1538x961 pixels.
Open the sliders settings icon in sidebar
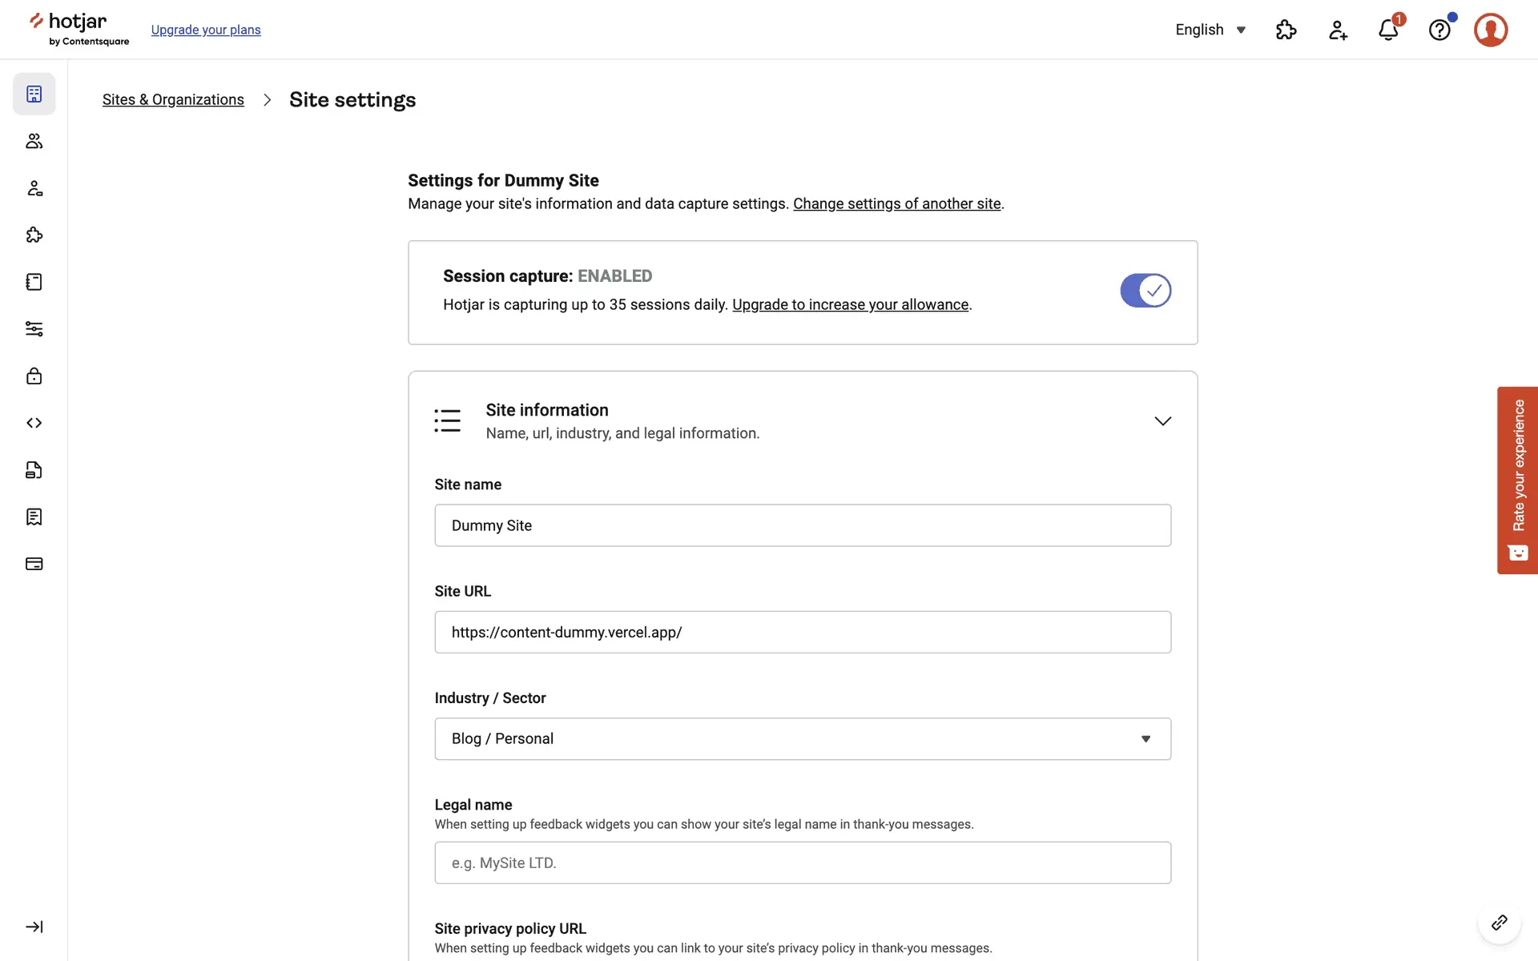[x=34, y=329]
